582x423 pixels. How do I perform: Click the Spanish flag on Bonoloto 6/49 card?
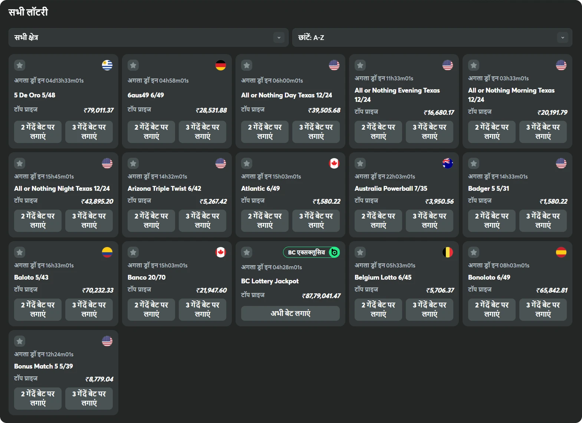[561, 252]
